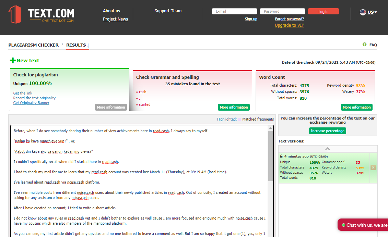The width and height of the screenshot is (388, 237).
Task: Click the Total words 810 value in Word Count
Action: 303,98
